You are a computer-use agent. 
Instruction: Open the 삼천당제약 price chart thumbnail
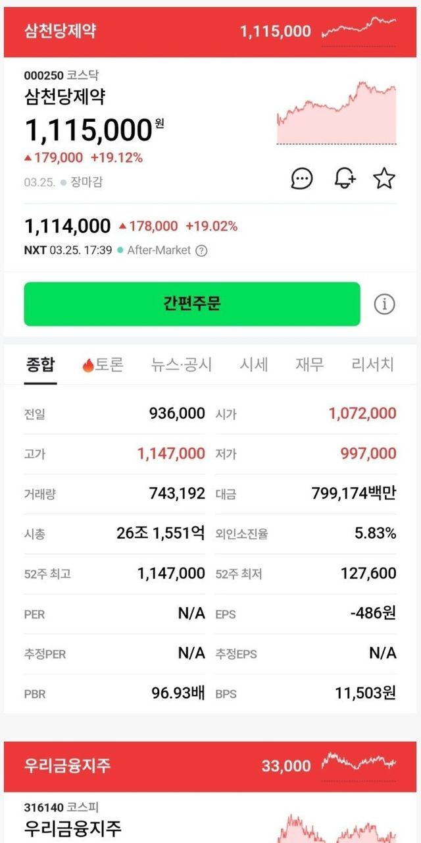(336, 113)
